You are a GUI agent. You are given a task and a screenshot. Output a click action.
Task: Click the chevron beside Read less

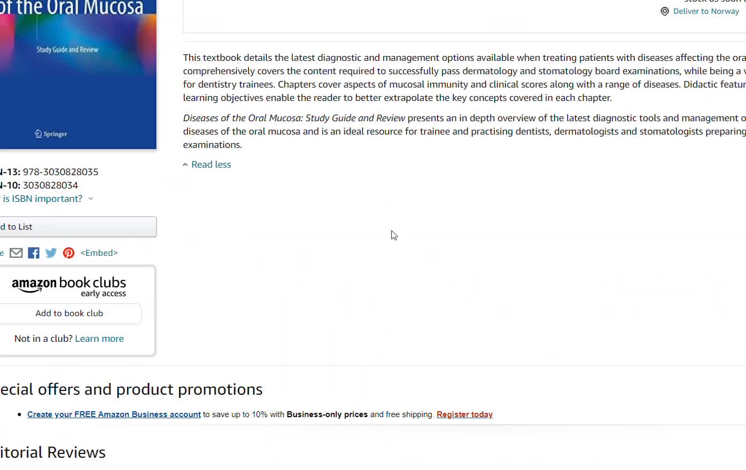(x=185, y=165)
